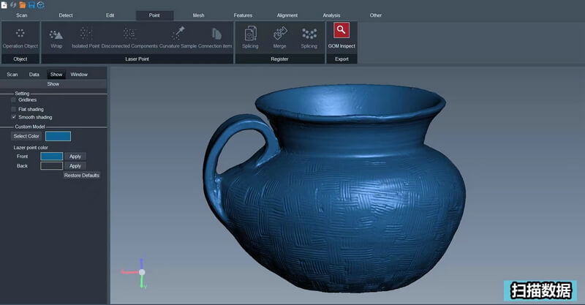Click the Front laser point color swatch
Screen dimensions: 585x305
(51, 157)
